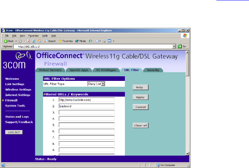Click the Cancel button

click(140, 107)
